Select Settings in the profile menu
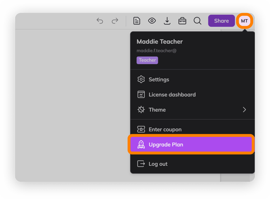The width and height of the screenshot is (270, 199). pyautogui.click(x=192, y=80)
